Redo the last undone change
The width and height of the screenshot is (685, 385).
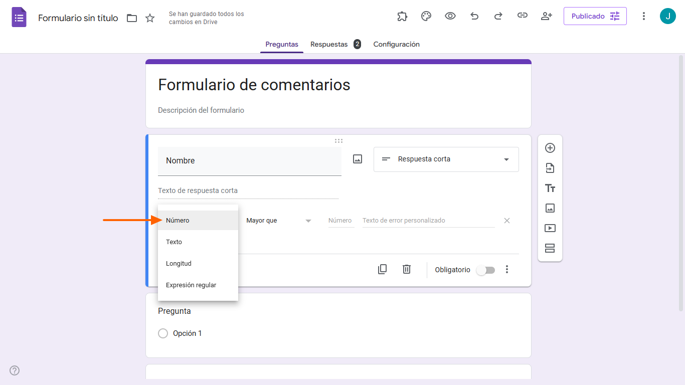pyautogui.click(x=498, y=16)
